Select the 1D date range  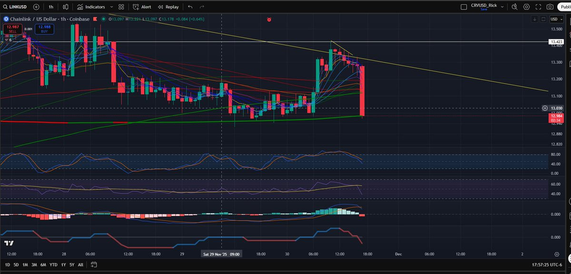(7, 265)
